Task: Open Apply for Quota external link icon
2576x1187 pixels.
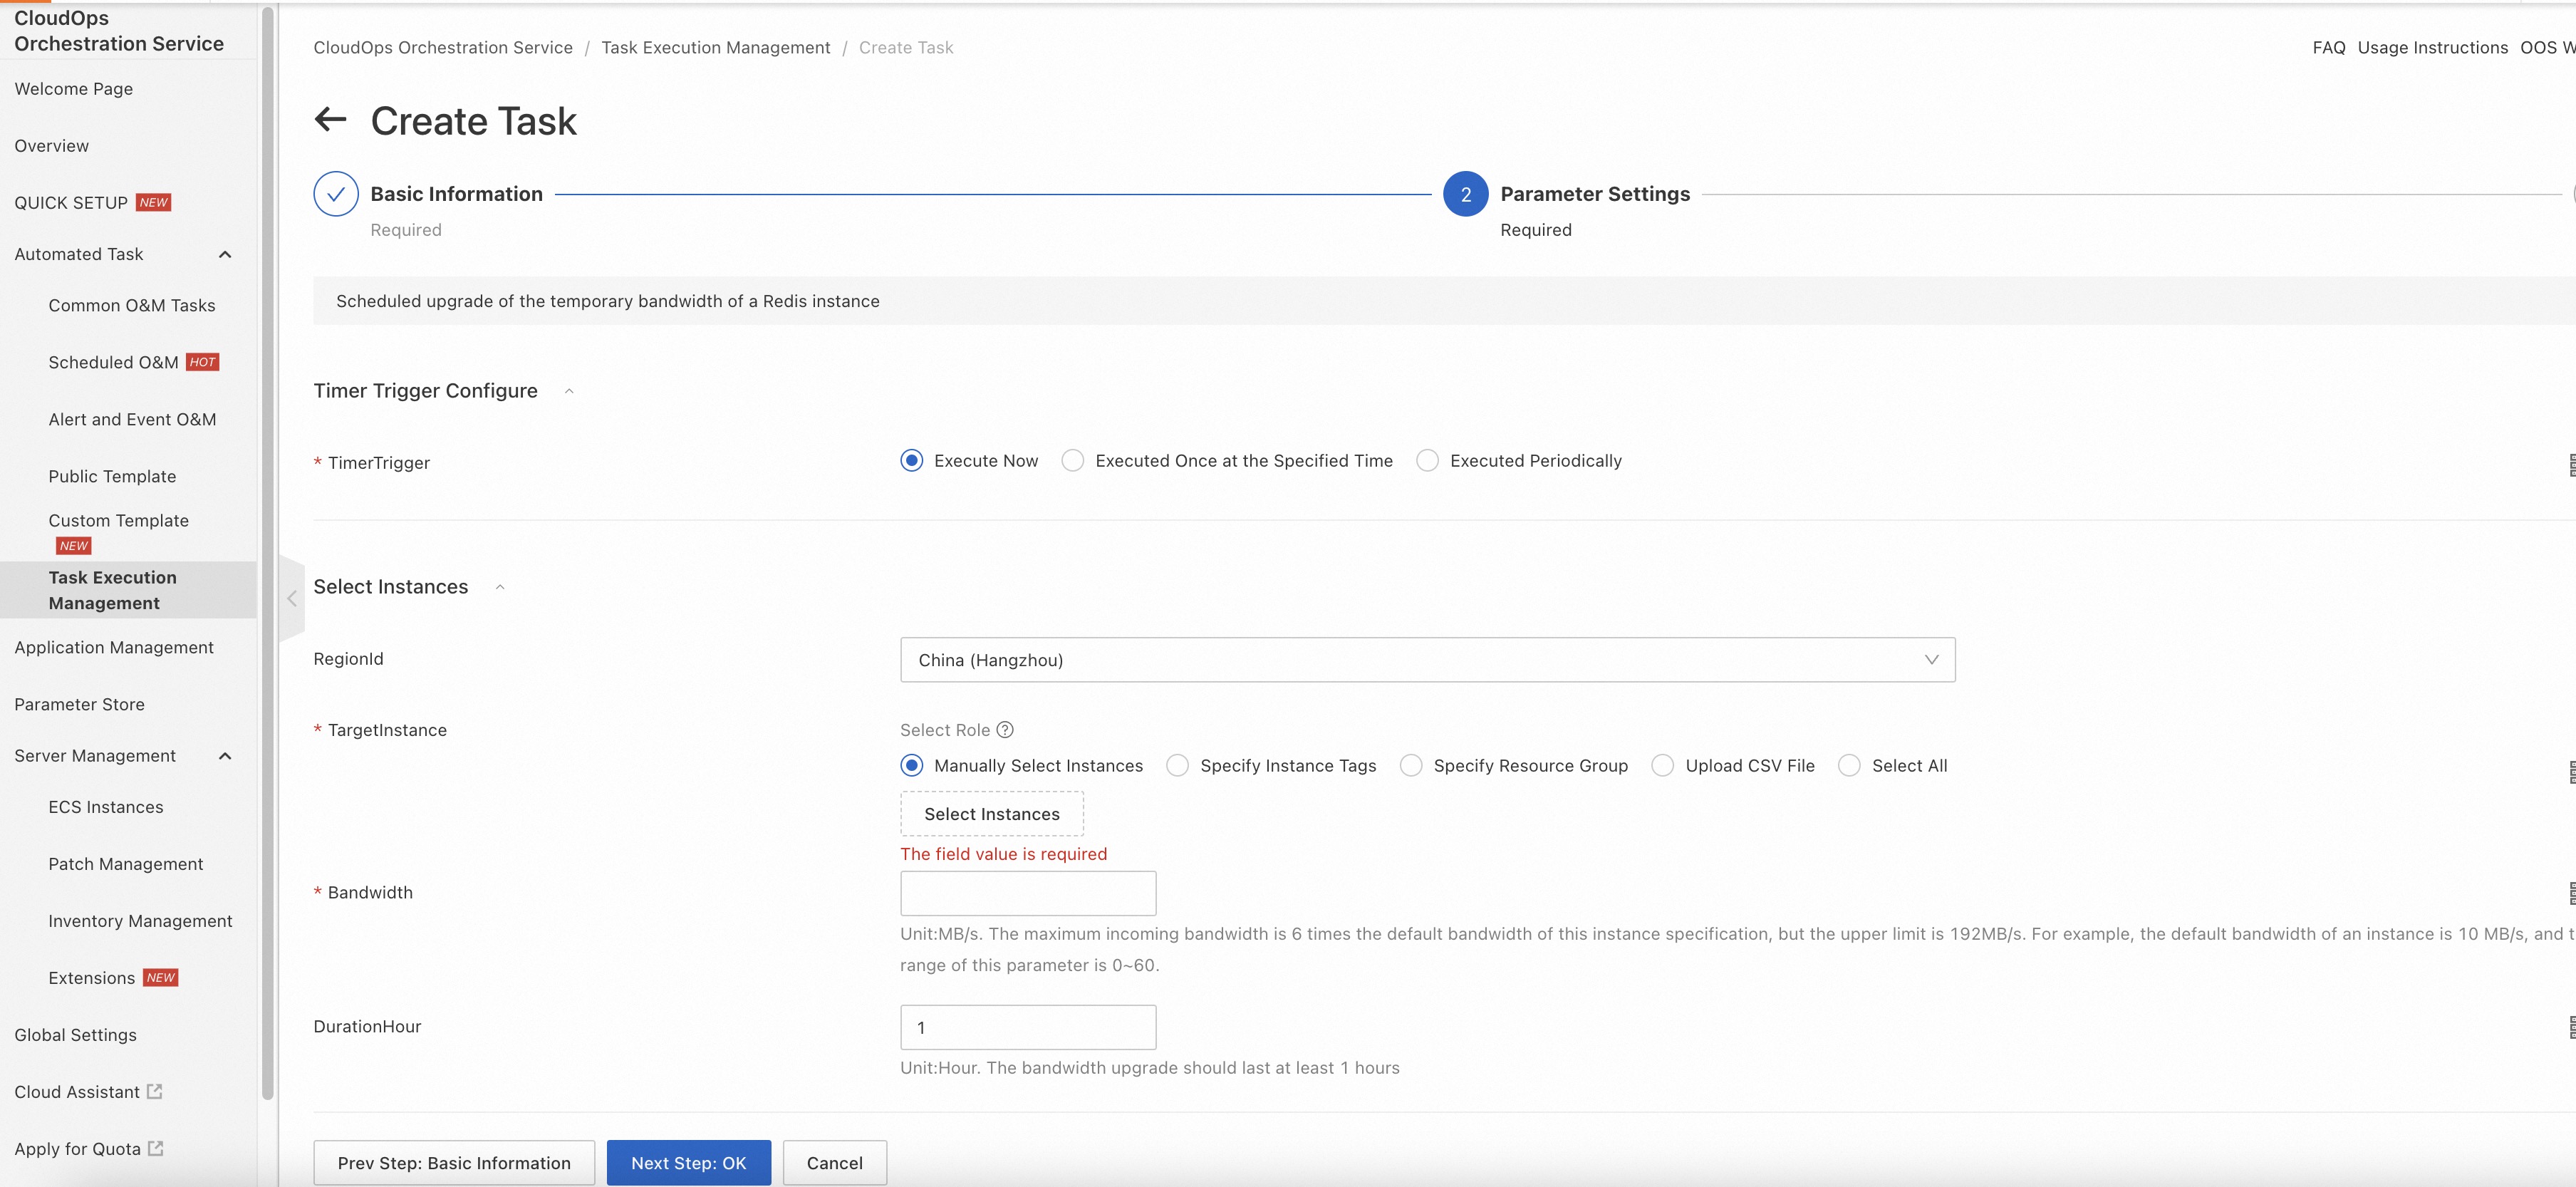Action: [x=156, y=1148]
